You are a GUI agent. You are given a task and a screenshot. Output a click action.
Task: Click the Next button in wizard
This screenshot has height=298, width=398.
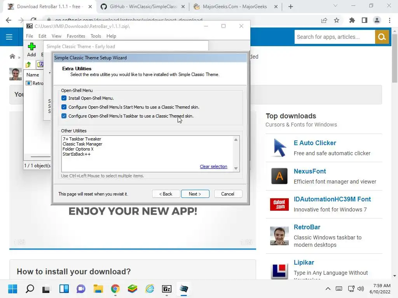click(x=195, y=194)
